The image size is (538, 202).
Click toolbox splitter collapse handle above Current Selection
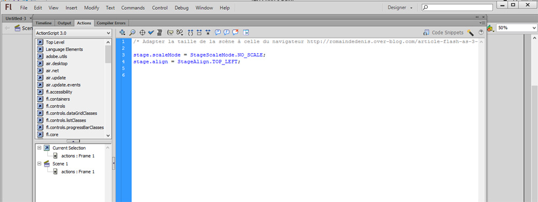click(73, 141)
